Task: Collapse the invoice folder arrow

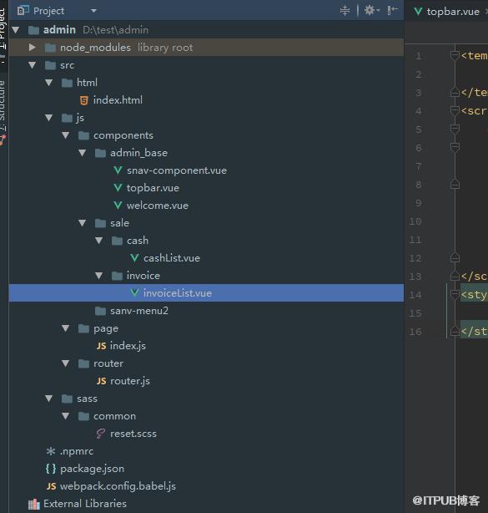Action: coord(98,276)
